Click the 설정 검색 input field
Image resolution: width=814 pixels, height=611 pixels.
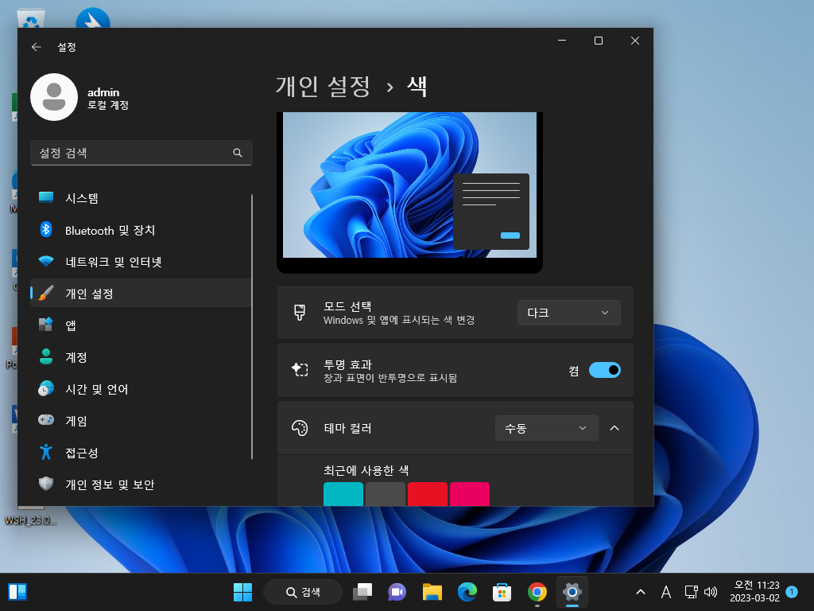[x=141, y=153]
